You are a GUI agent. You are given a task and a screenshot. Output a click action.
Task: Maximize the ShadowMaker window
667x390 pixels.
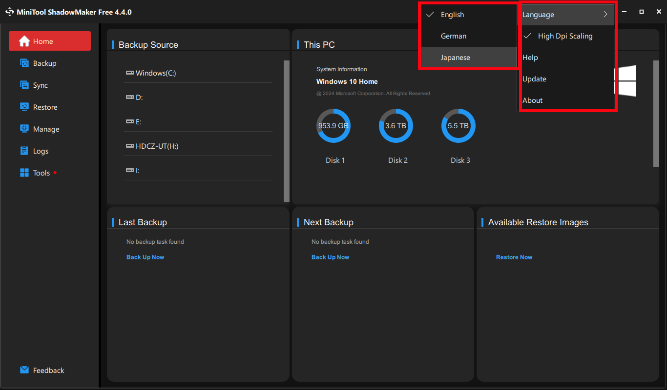[x=642, y=12]
